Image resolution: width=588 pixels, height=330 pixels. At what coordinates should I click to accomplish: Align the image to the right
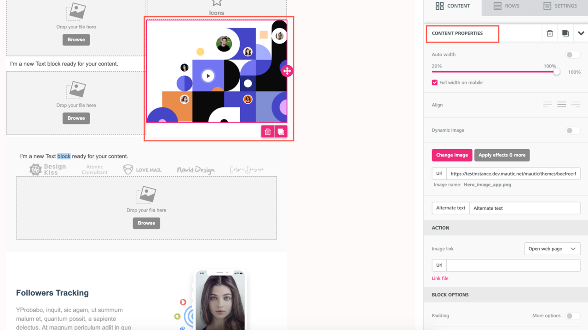coord(575,104)
